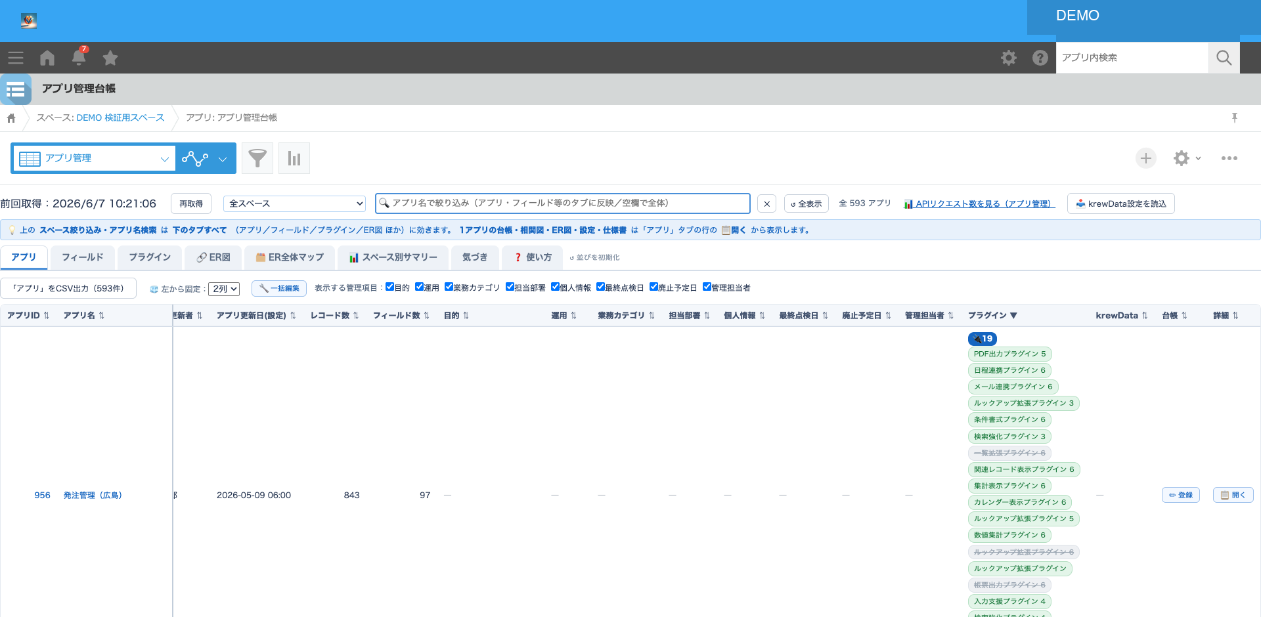The width and height of the screenshot is (1261, 617).
Task: Toggle the 運用 checkbox
Action: pos(419,287)
